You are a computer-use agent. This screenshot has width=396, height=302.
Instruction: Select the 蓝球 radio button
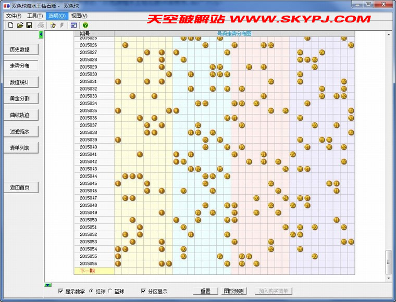pyautogui.click(x=109, y=291)
